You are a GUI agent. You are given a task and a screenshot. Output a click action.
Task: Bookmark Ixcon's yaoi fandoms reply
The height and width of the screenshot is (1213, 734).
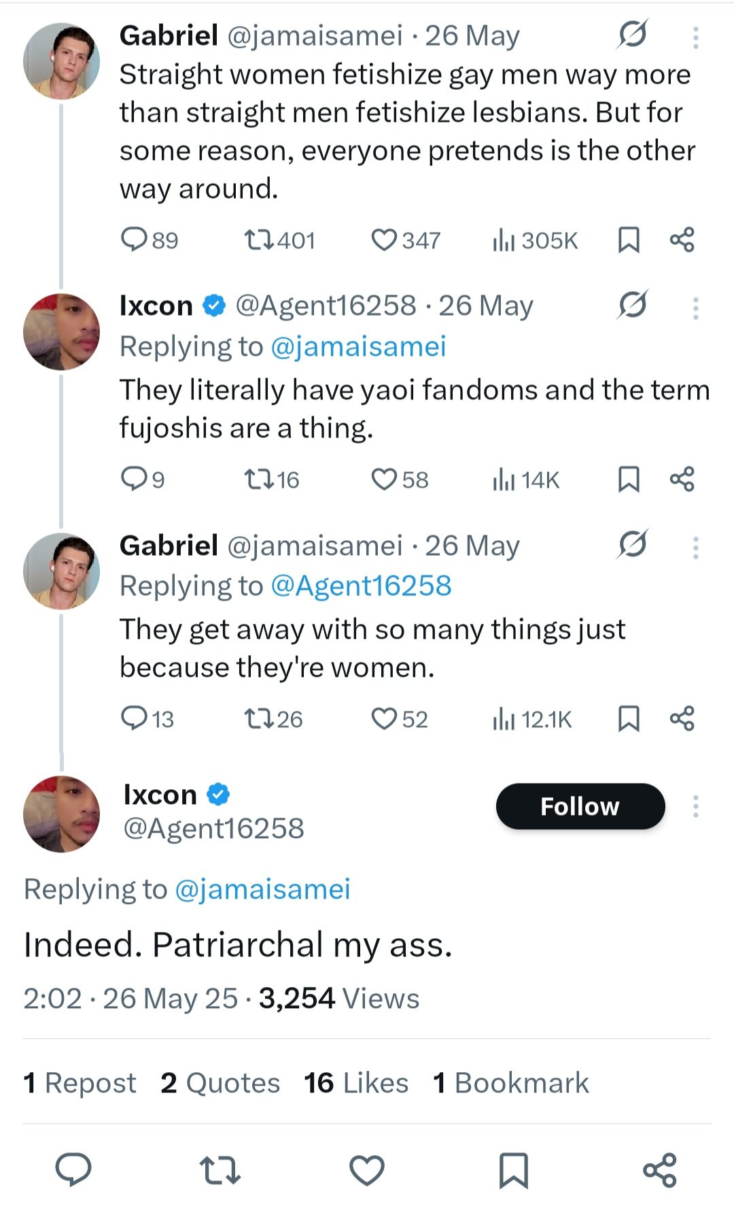click(629, 480)
